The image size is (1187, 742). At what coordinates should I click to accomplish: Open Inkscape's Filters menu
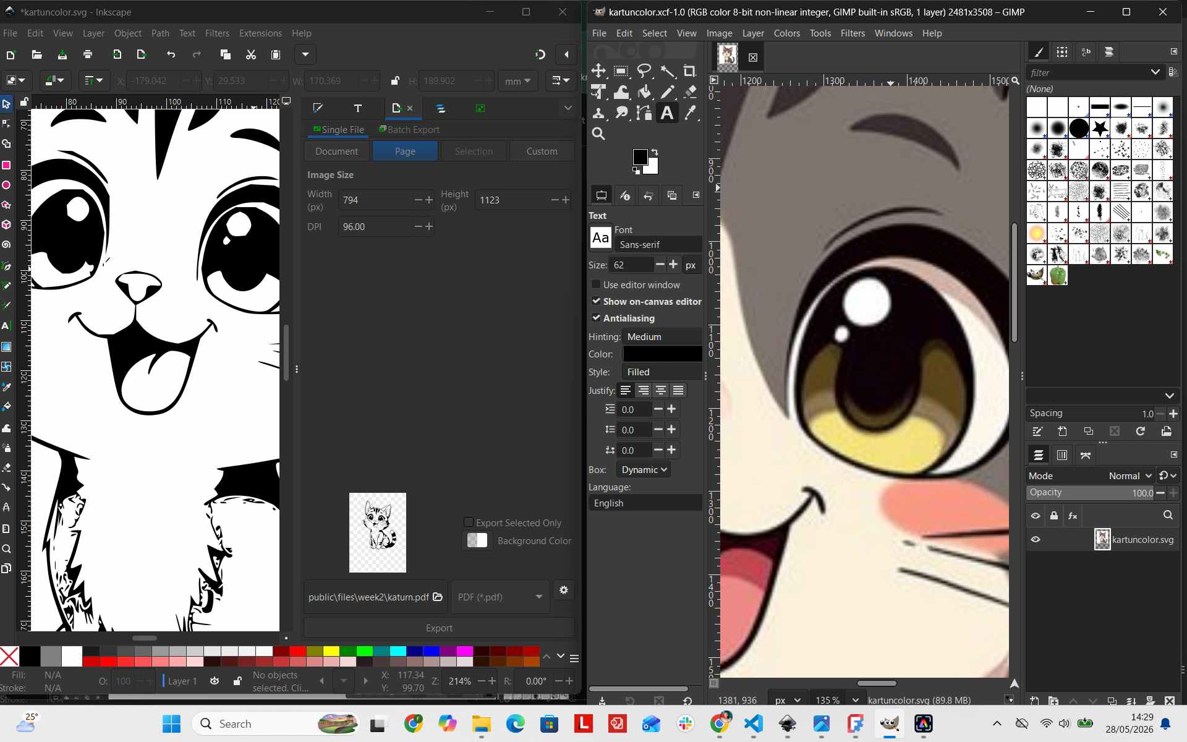[217, 33]
